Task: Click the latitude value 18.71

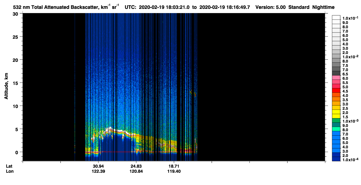Action: [174, 166]
